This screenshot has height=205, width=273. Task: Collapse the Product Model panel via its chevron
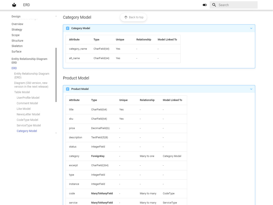tap(251, 89)
